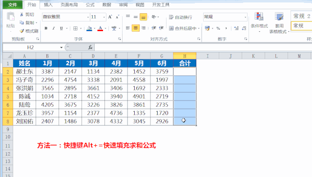Click the insert function fx icon
The image size is (312, 177).
coord(90,47)
